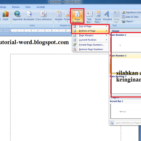The width and height of the screenshot is (141, 141).
Task: Choose Bottom of Page menu item
Action: click(x=90, y=31)
